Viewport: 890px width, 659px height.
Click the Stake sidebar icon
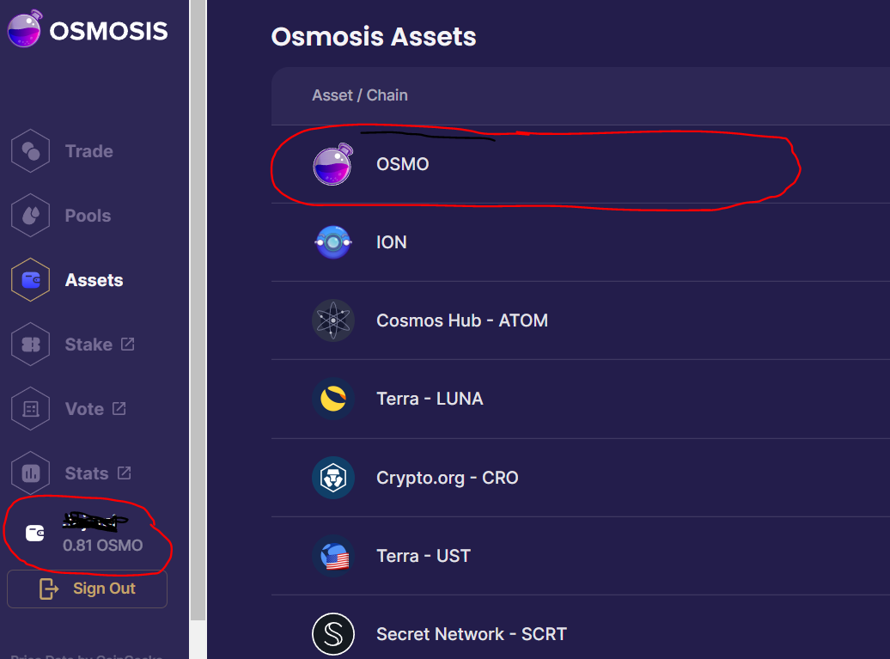[x=30, y=345]
